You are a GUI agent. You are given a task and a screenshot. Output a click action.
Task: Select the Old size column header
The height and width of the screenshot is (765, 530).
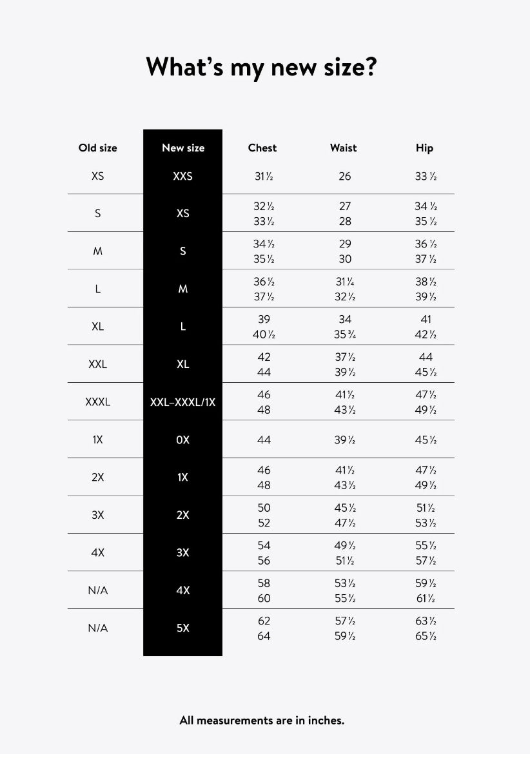[x=98, y=148]
